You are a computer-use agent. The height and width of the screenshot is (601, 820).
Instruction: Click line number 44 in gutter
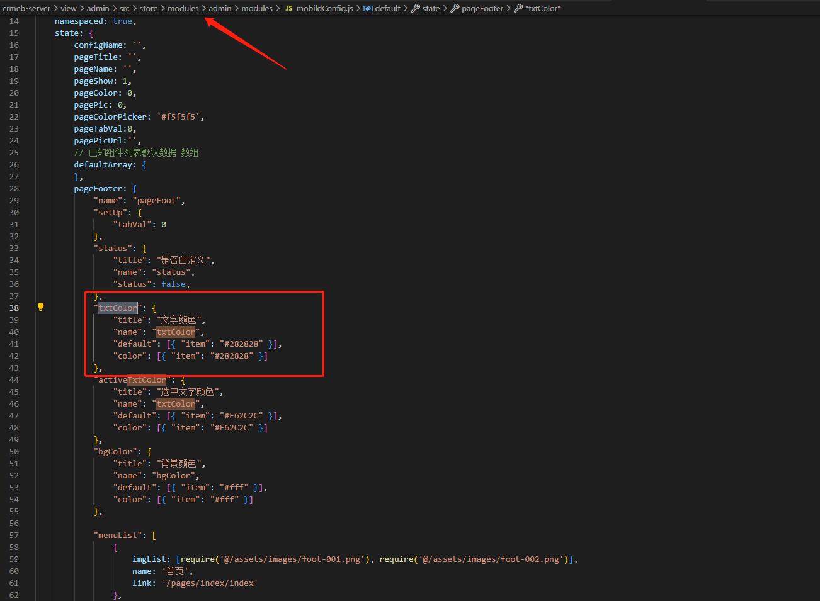[14, 379]
